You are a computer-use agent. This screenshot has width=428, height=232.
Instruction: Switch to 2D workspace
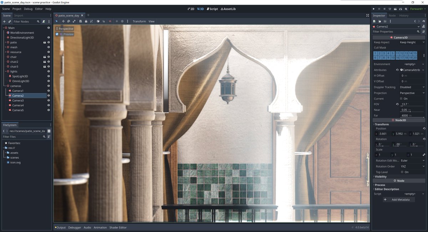191,9
